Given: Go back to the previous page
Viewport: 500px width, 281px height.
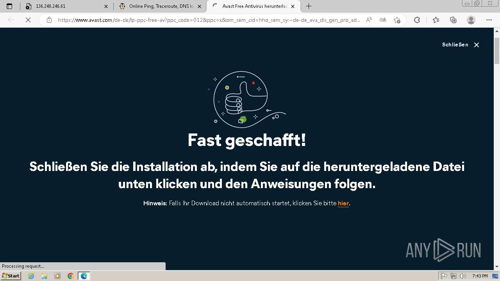Looking at the screenshot, I should (x=11, y=20).
